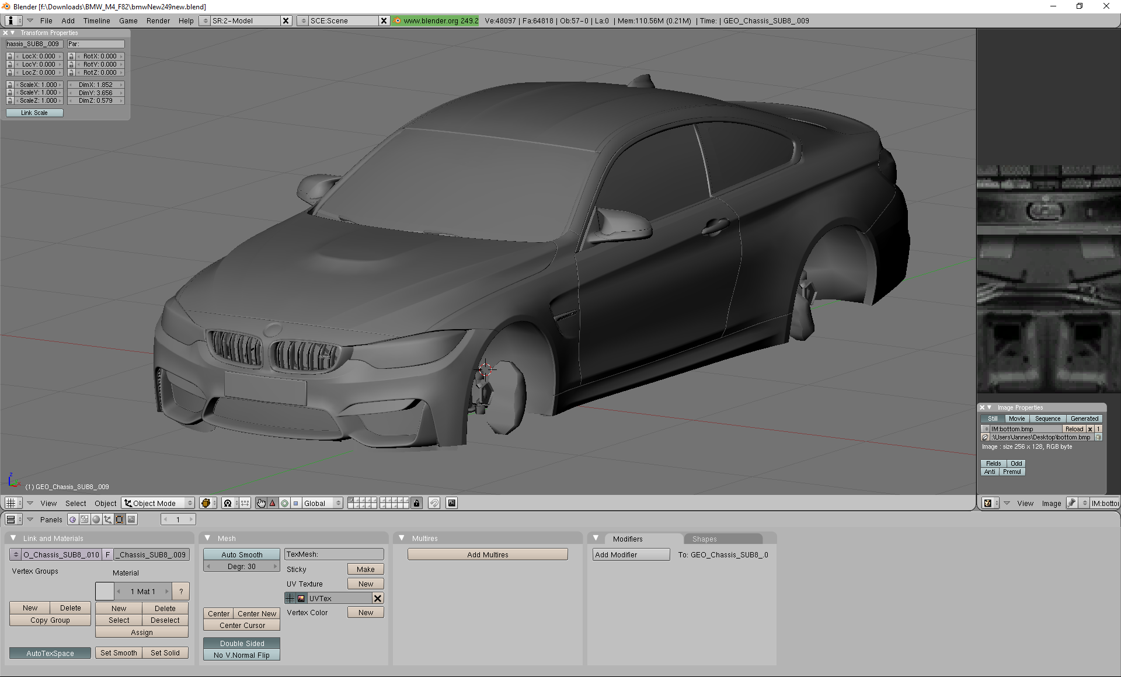Open the File menu

(x=46, y=20)
